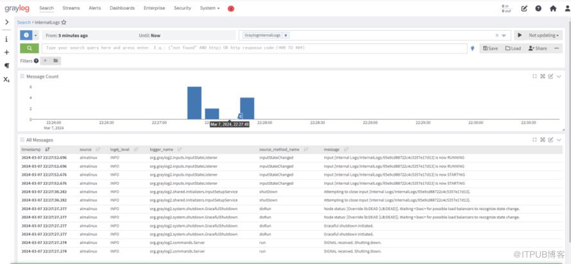Expand the System menu

[209, 8]
